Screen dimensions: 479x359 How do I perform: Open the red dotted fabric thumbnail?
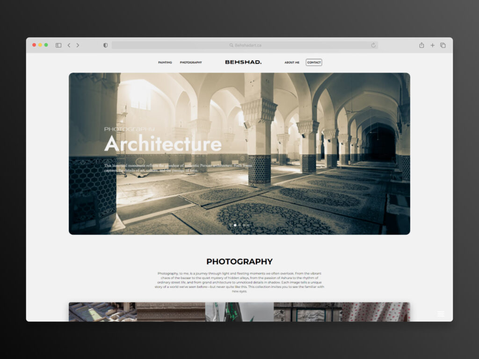coord(376,312)
